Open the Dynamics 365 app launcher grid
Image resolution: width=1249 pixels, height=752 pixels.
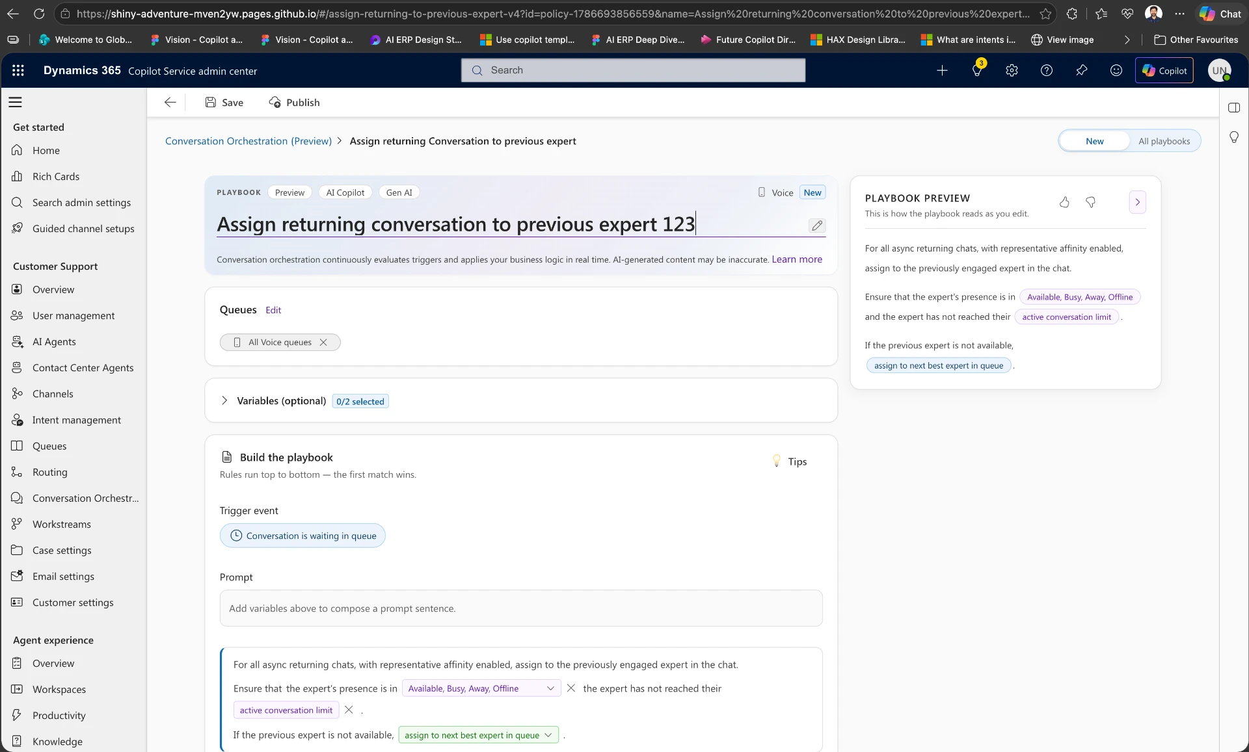tap(18, 70)
